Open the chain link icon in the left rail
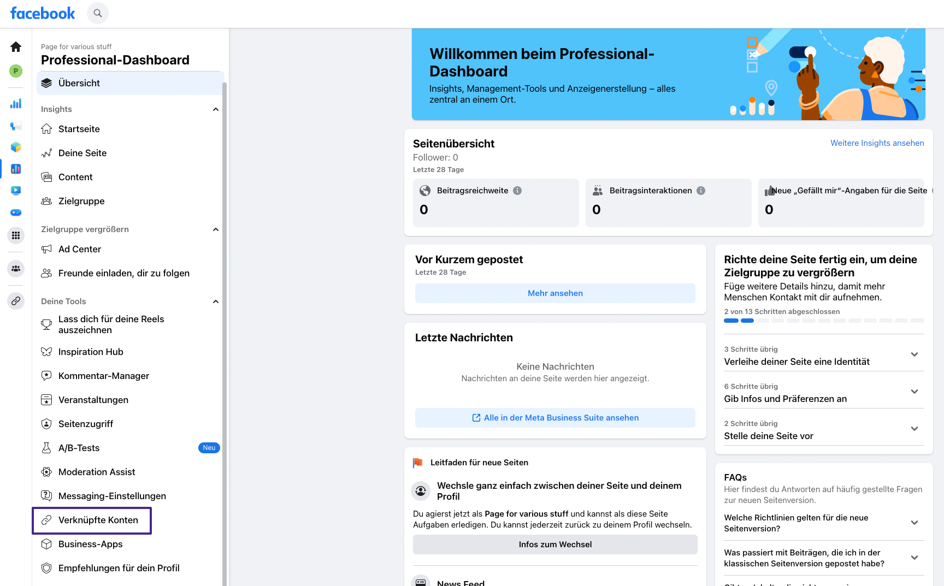Image resolution: width=944 pixels, height=586 pixels. 16,301
